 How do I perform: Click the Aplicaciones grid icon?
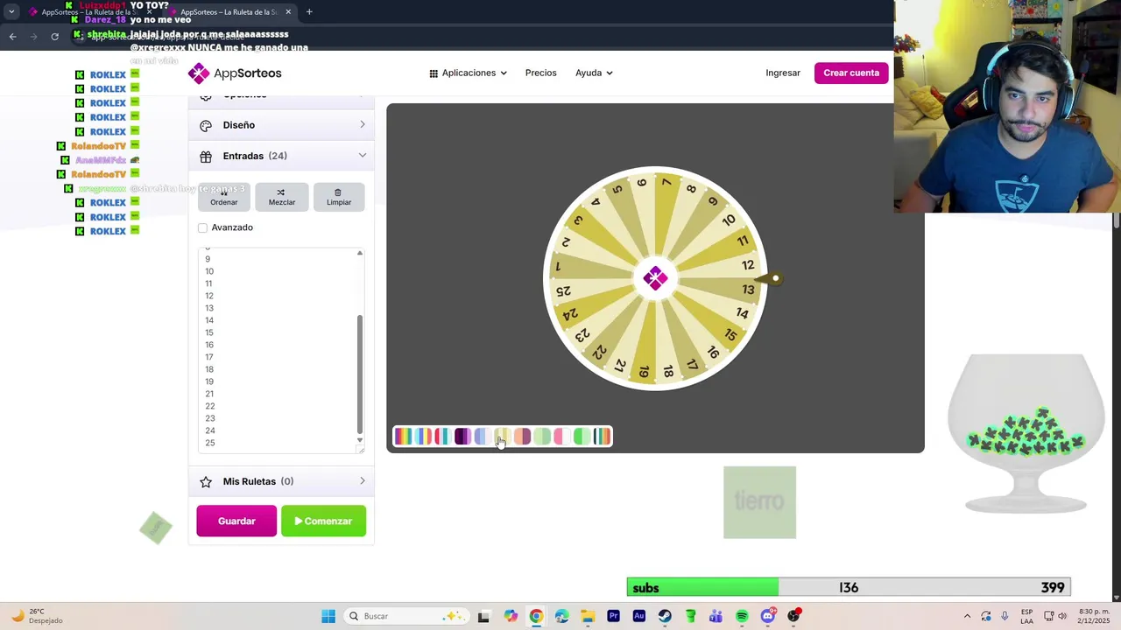tap(434, 73)
